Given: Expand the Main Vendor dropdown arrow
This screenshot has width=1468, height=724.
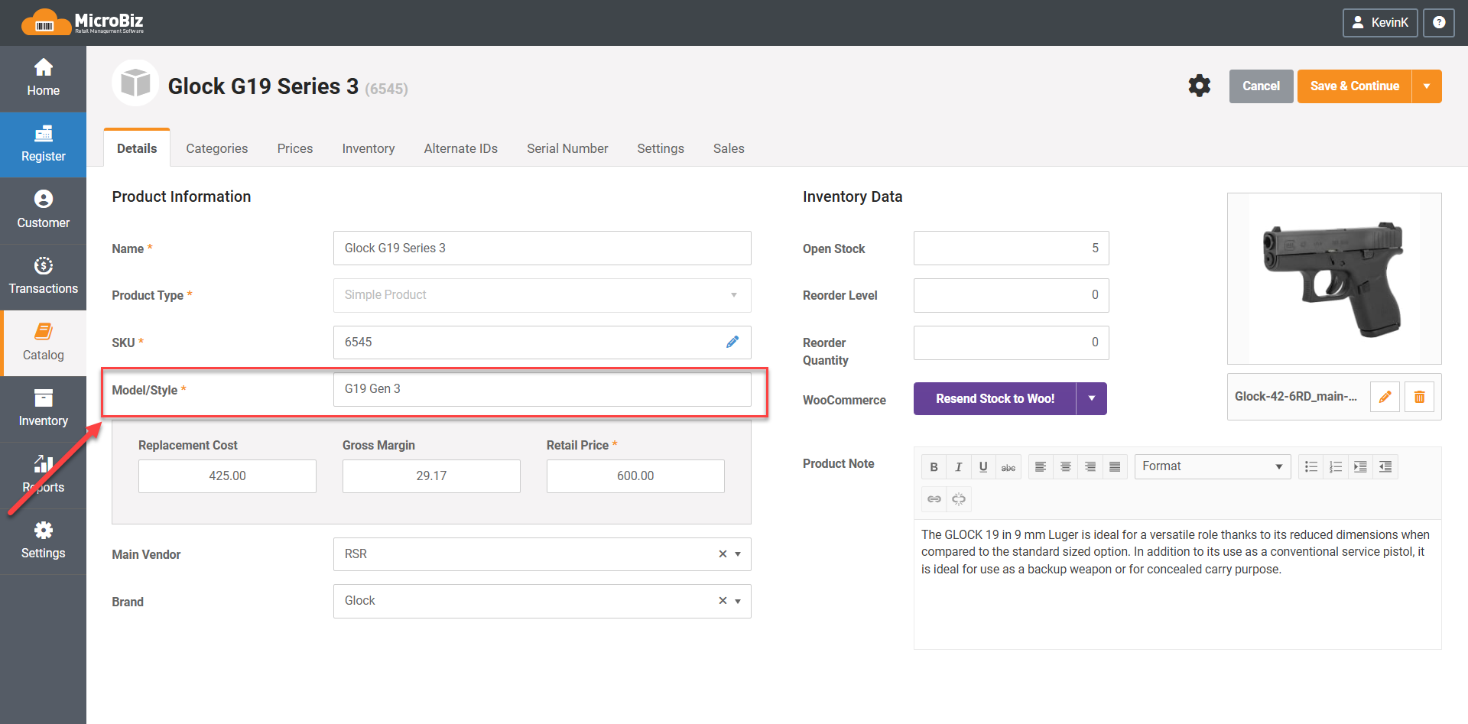Looking at the screenshot, I should pyautogui.click(x=738, y=554).
